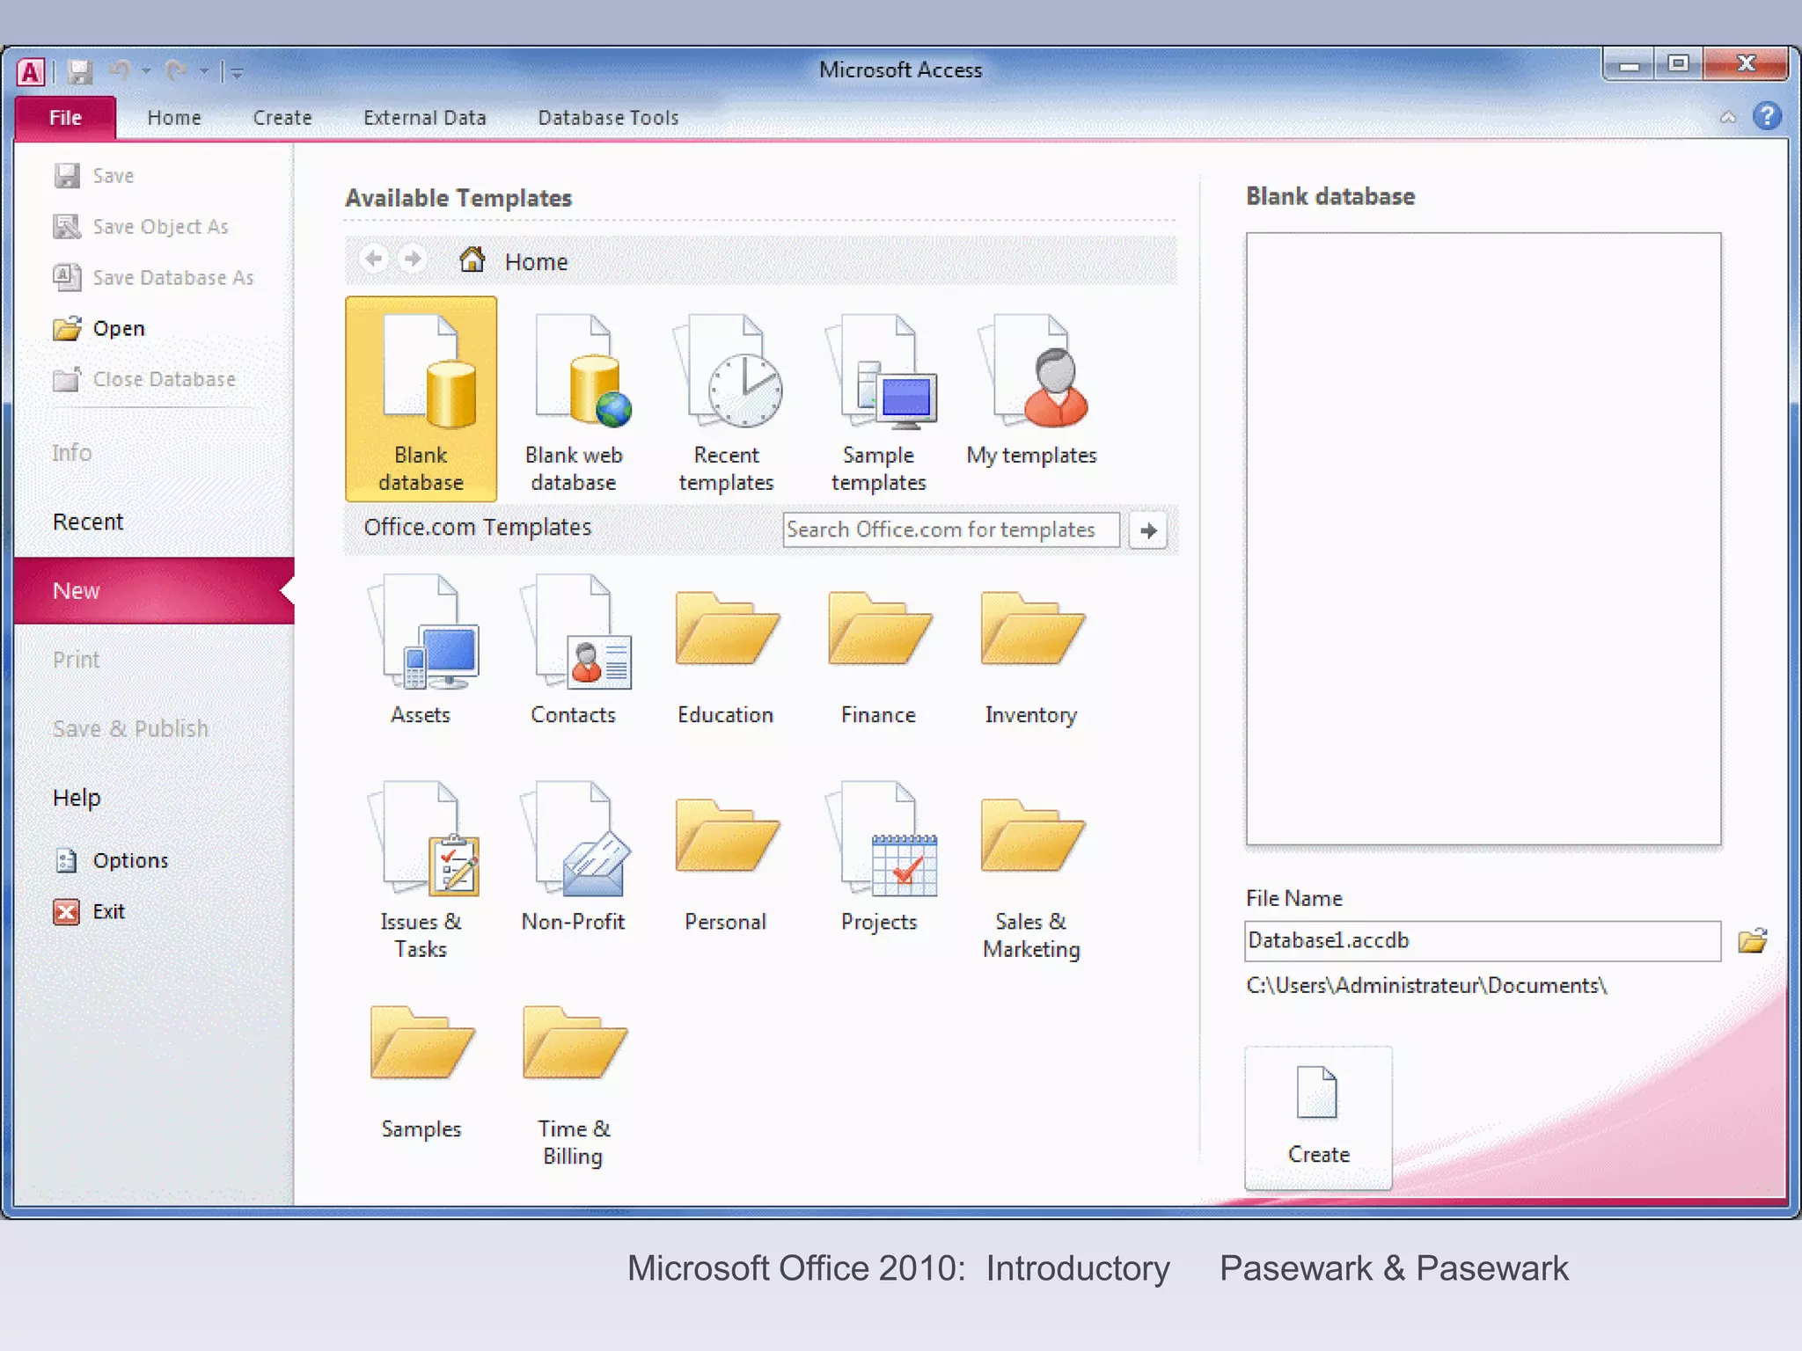1802x1351 pixels.
Task: Click the Blank database preview pane
Action: [x=1483, y=538]
